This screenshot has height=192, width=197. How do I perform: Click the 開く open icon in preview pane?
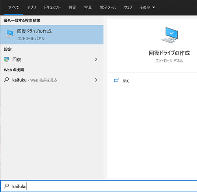pyautogui.click(x=116, y=81)
